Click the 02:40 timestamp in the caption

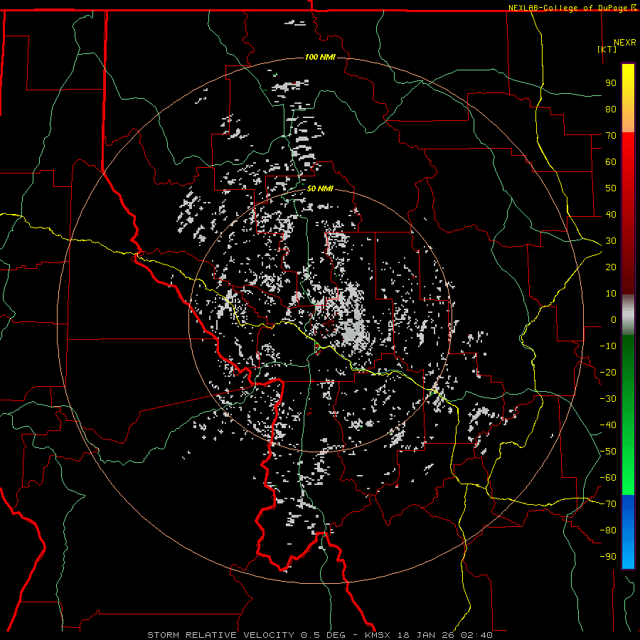coord(476,635)
